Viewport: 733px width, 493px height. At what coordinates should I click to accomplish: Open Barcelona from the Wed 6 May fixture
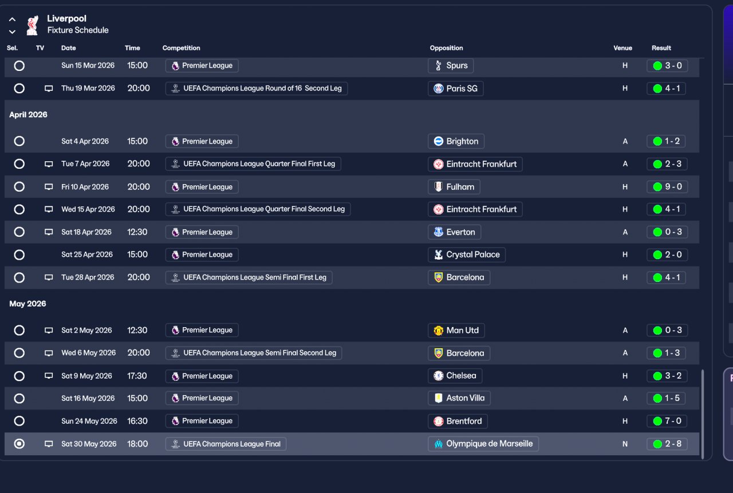[x=459, y=353]
